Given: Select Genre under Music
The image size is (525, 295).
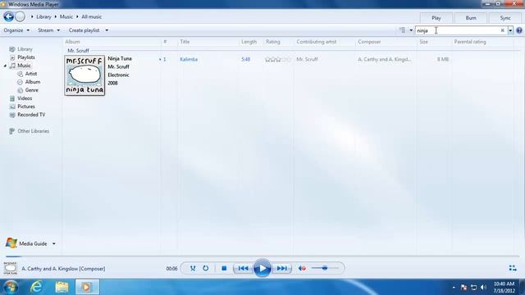Looking at the screenshot, I should point(31,90).
